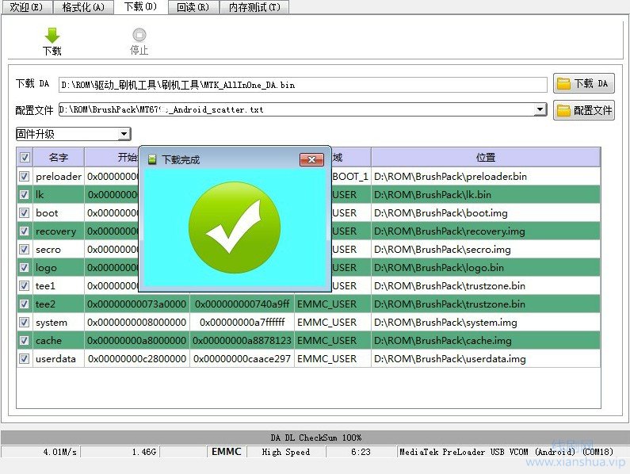Switch to the Welcome (E) tab

[x=26, y=7]
